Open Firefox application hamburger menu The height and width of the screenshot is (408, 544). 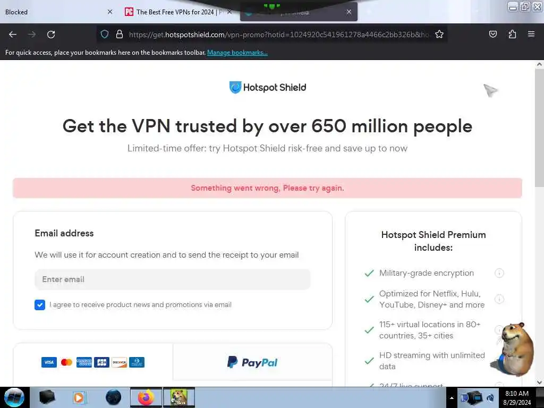531,35
